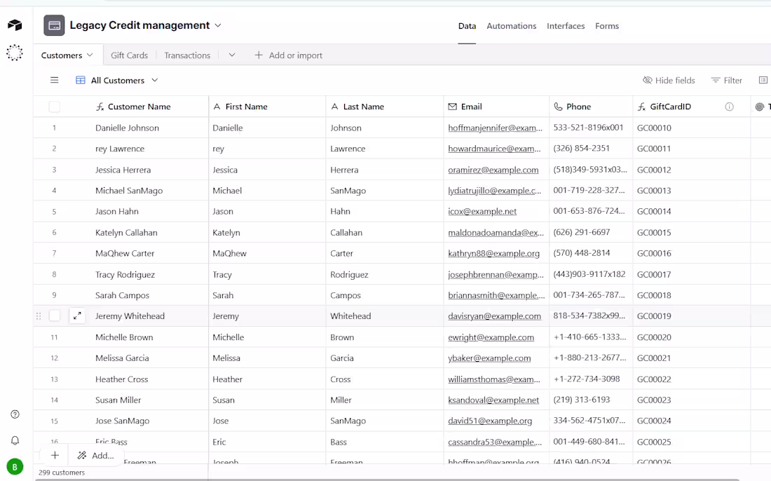Toggle the views sidebar hamburger icon
771x481 pixels.
click(x=54, y=80)
